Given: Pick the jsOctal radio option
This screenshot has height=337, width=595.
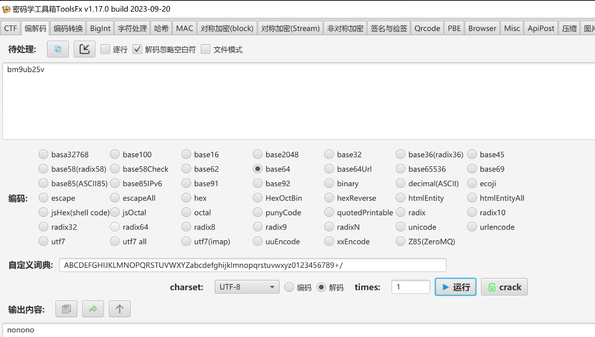Looking at the screenshot, I should (115, 212).
